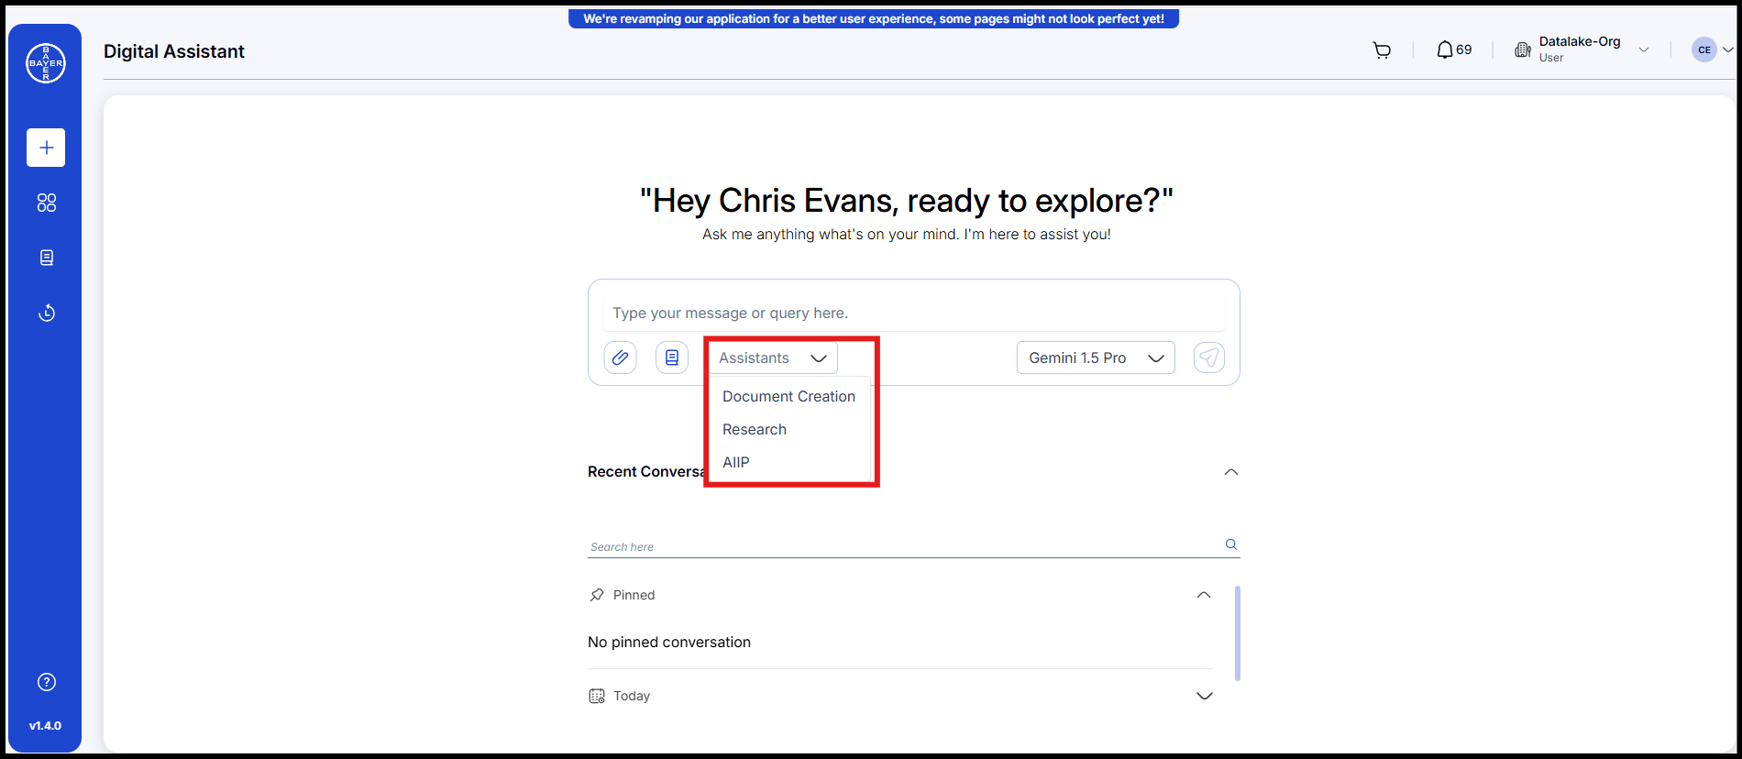
Task: Click the v1.4.0 version label
Action: tap(45, 726)
